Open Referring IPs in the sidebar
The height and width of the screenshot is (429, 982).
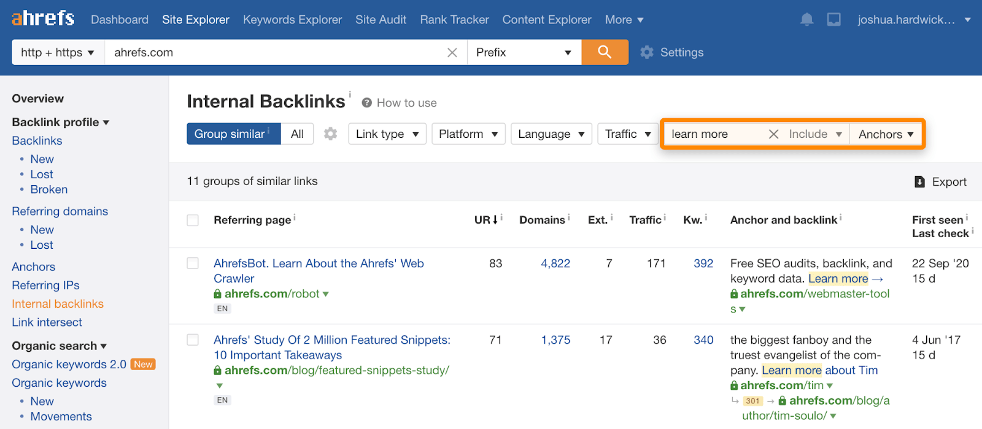click(45, 285)
